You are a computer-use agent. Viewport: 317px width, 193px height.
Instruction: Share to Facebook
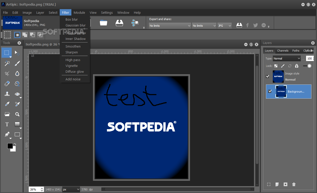[x=248, y=25]
